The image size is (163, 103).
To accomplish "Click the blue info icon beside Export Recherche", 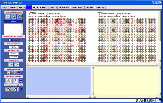I will point(19,73).
